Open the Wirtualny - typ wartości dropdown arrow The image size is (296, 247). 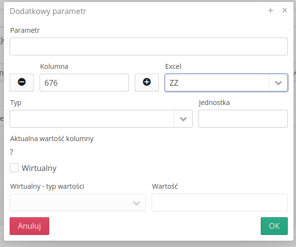coord(137,203)
